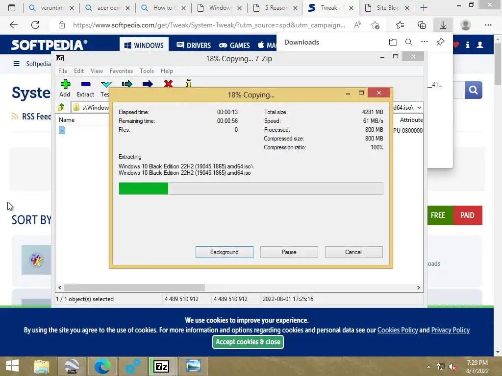Open the Windows Start button
Image resolution: width=502 pixels, height=376 pixels.
[x=12, y=366]
